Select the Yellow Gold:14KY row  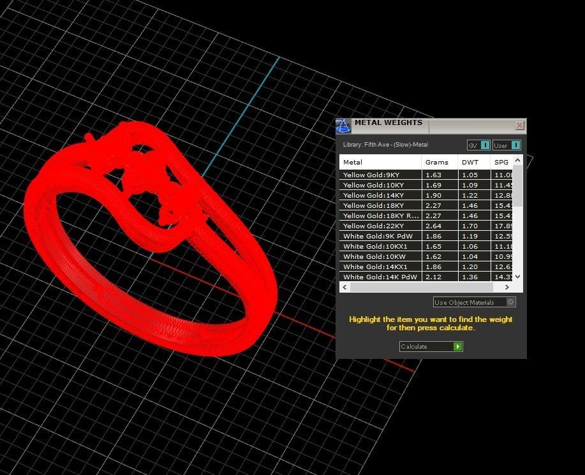[426, 195]
